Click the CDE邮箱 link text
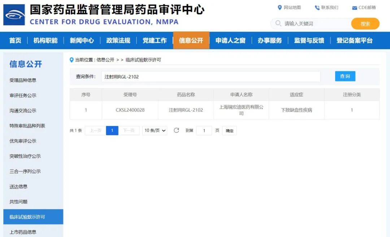The width and height of the screenshot is (390, 237). [367, 8]
